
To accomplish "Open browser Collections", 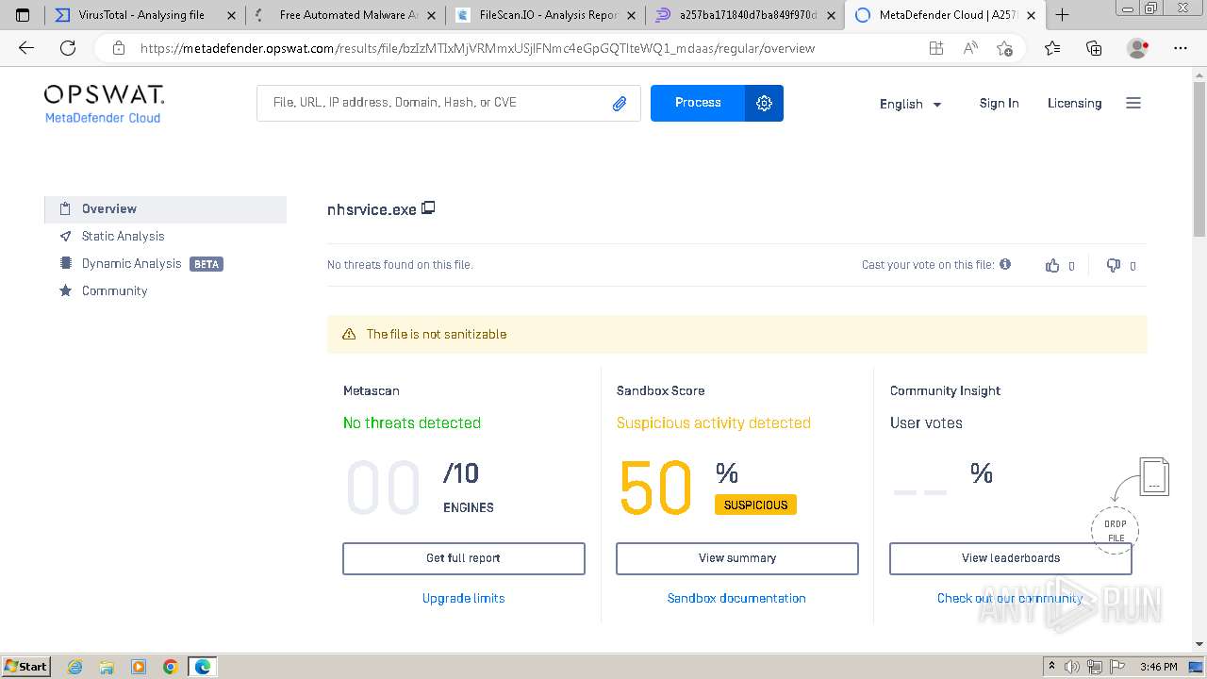I will (x=1094, y=48).
